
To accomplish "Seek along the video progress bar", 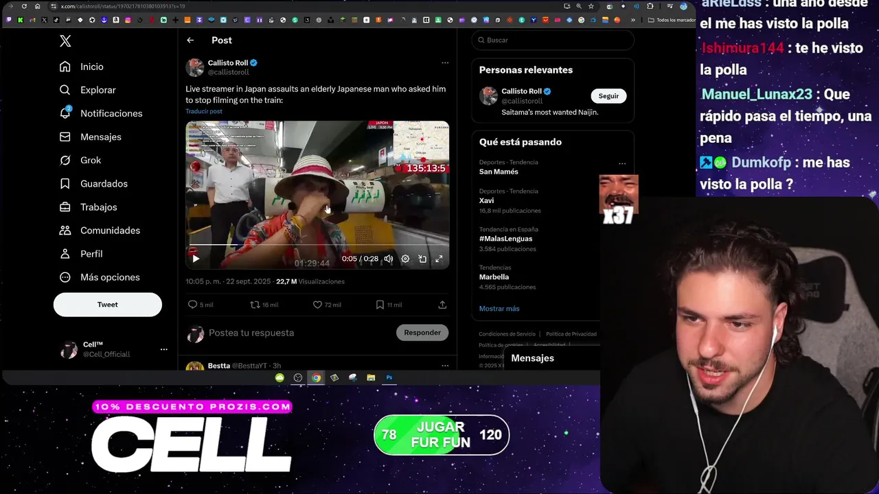I will point(317,245).
